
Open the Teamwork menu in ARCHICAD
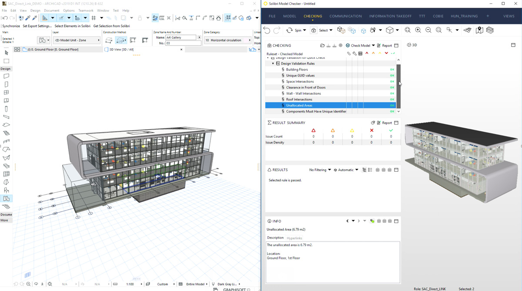pyautogui.click(x=86, y=10)
